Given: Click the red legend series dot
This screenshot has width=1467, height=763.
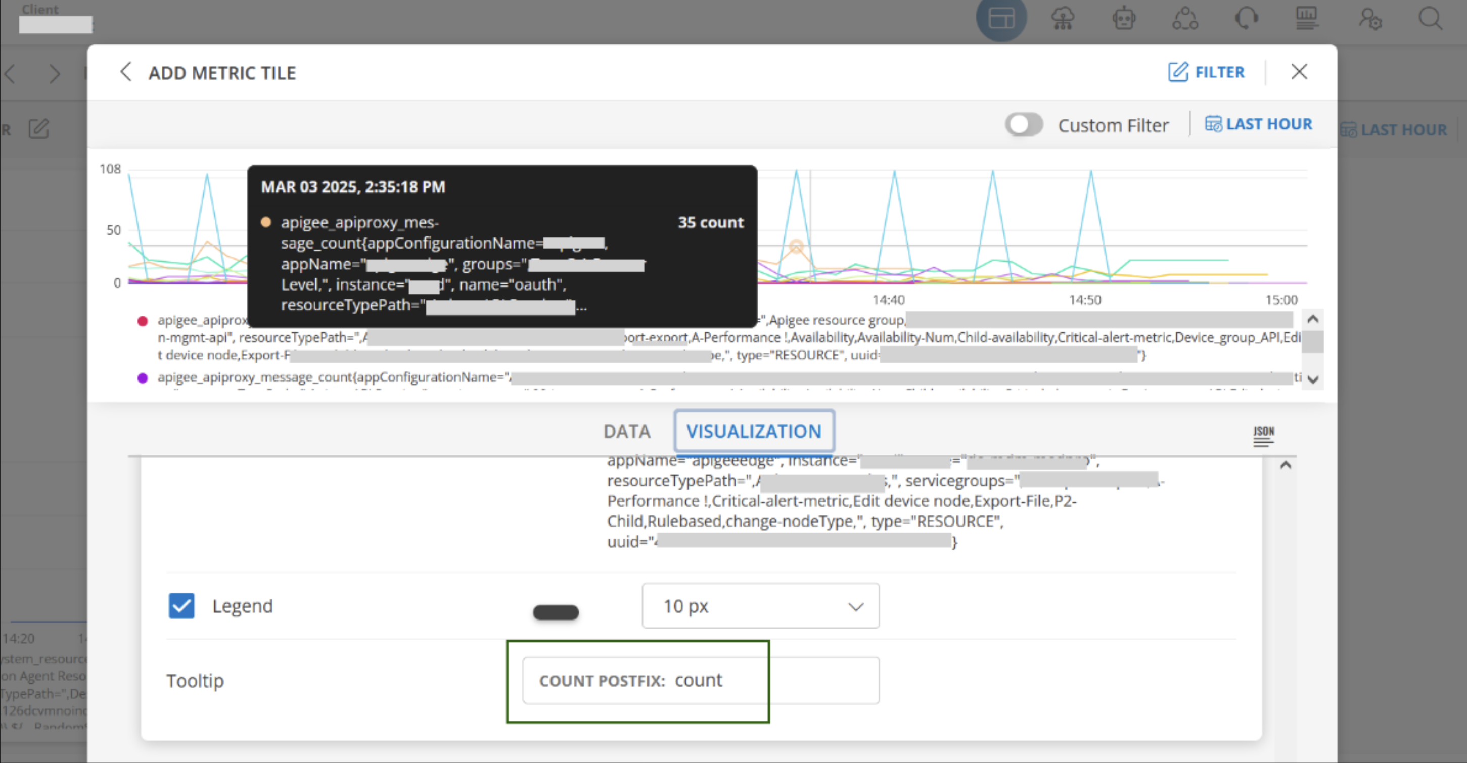Looking at the screenshot, I should click(143, 321).
